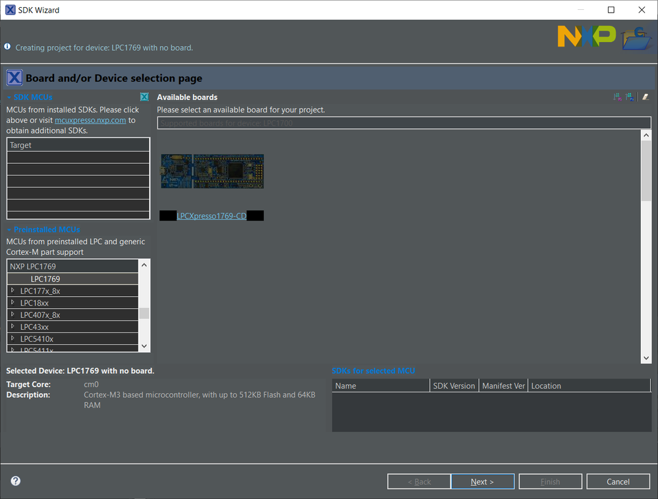Click the Next button
Viewport: 658px width, 499px height.
483,481
